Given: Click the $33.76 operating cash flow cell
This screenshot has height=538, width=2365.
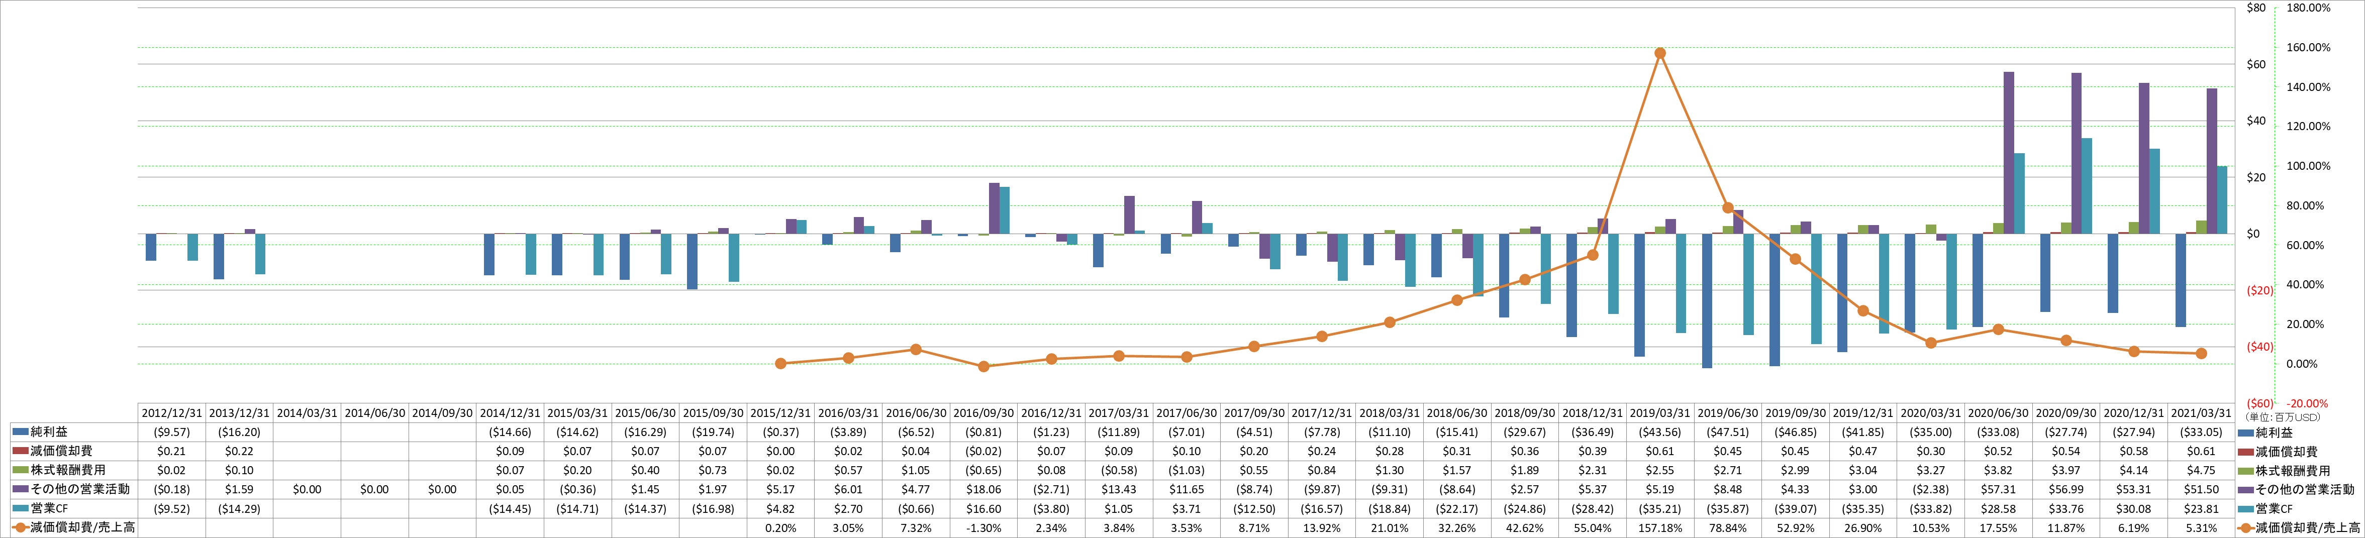Looking at the screenshot, I should click(x=2066, y=509).
